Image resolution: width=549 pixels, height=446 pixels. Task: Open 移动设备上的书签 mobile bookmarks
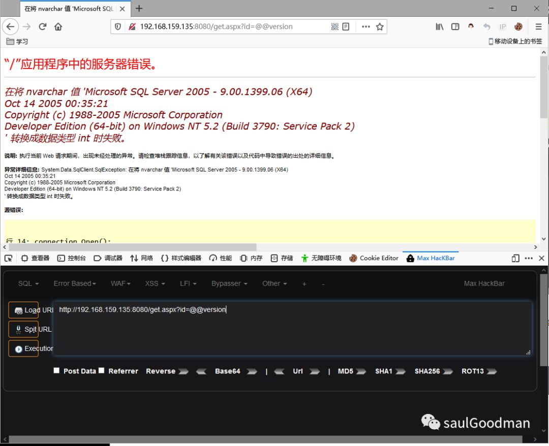[515, 41]
